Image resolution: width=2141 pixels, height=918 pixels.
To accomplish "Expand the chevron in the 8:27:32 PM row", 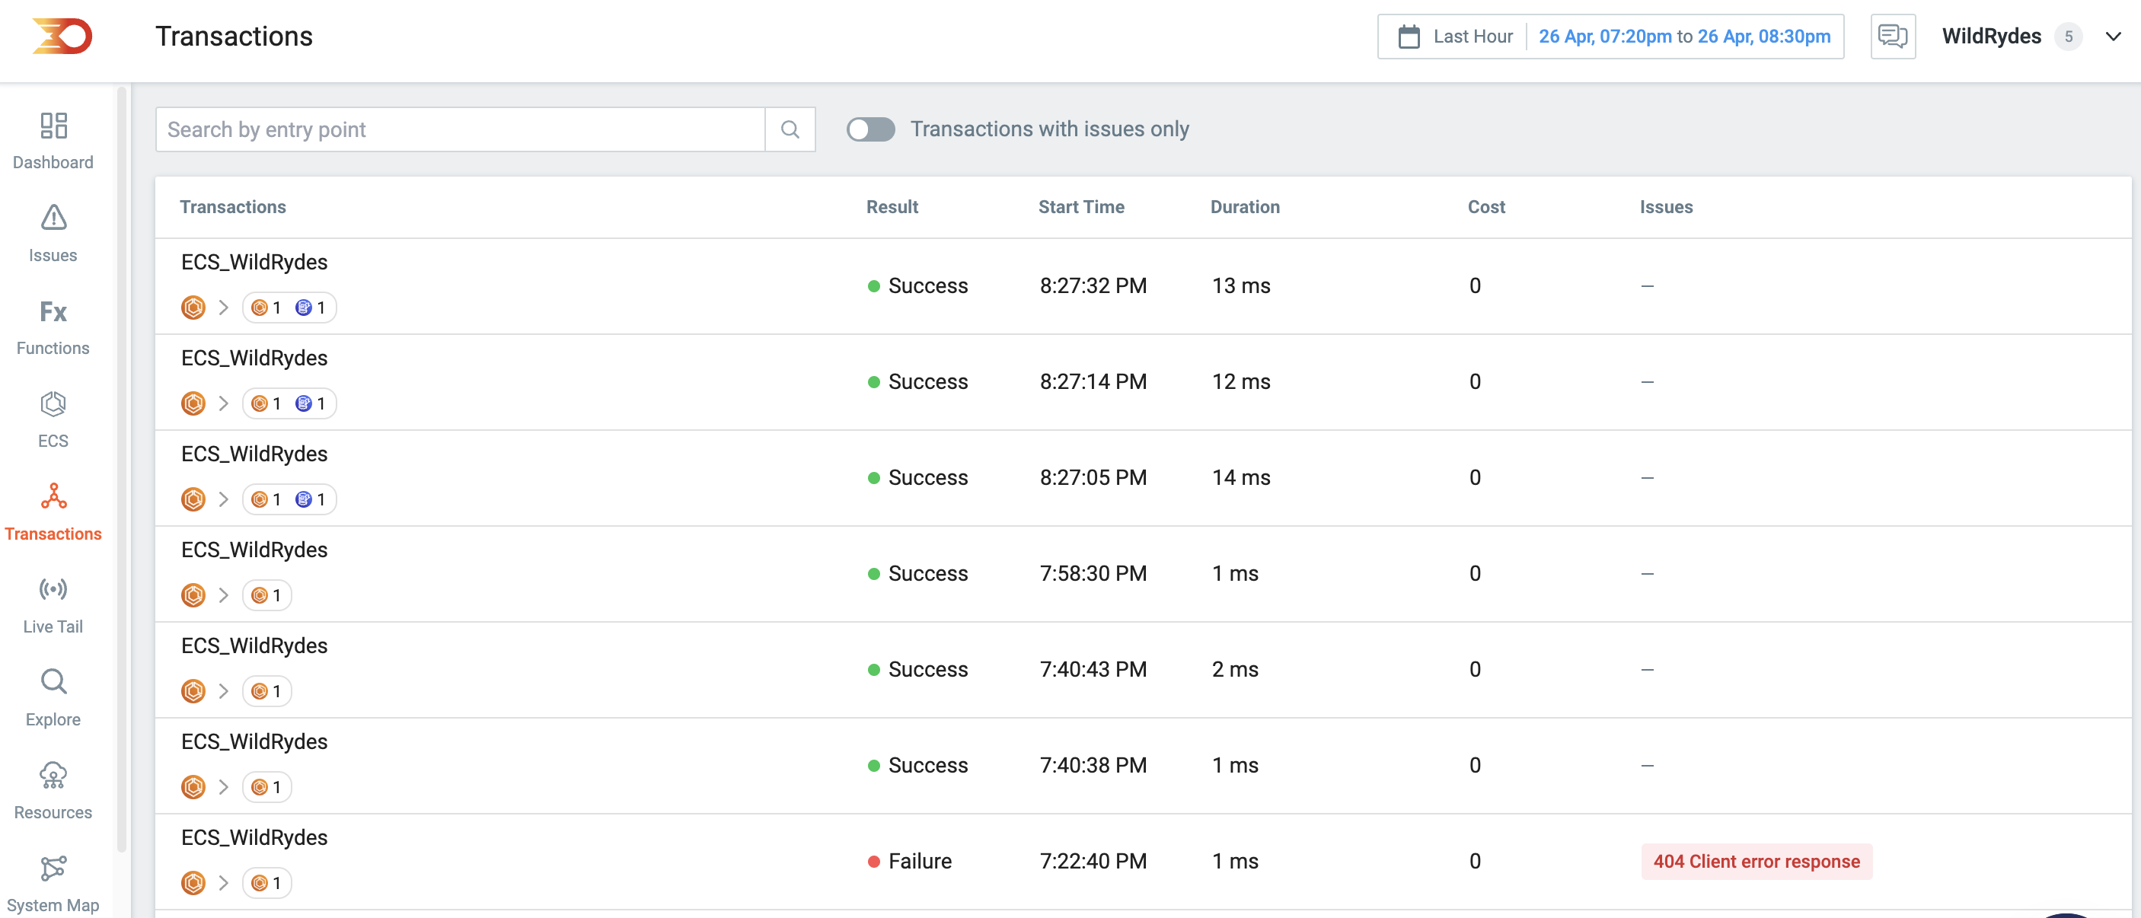I will coord(224,308).
